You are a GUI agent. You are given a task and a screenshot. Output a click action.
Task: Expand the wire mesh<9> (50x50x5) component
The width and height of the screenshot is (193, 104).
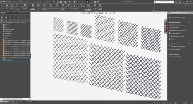(1, 58)
